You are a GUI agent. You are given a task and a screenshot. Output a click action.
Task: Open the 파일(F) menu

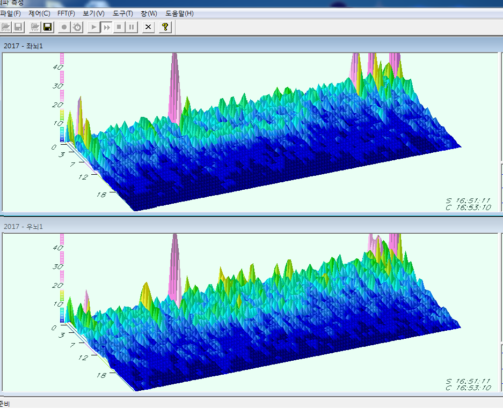11,13
